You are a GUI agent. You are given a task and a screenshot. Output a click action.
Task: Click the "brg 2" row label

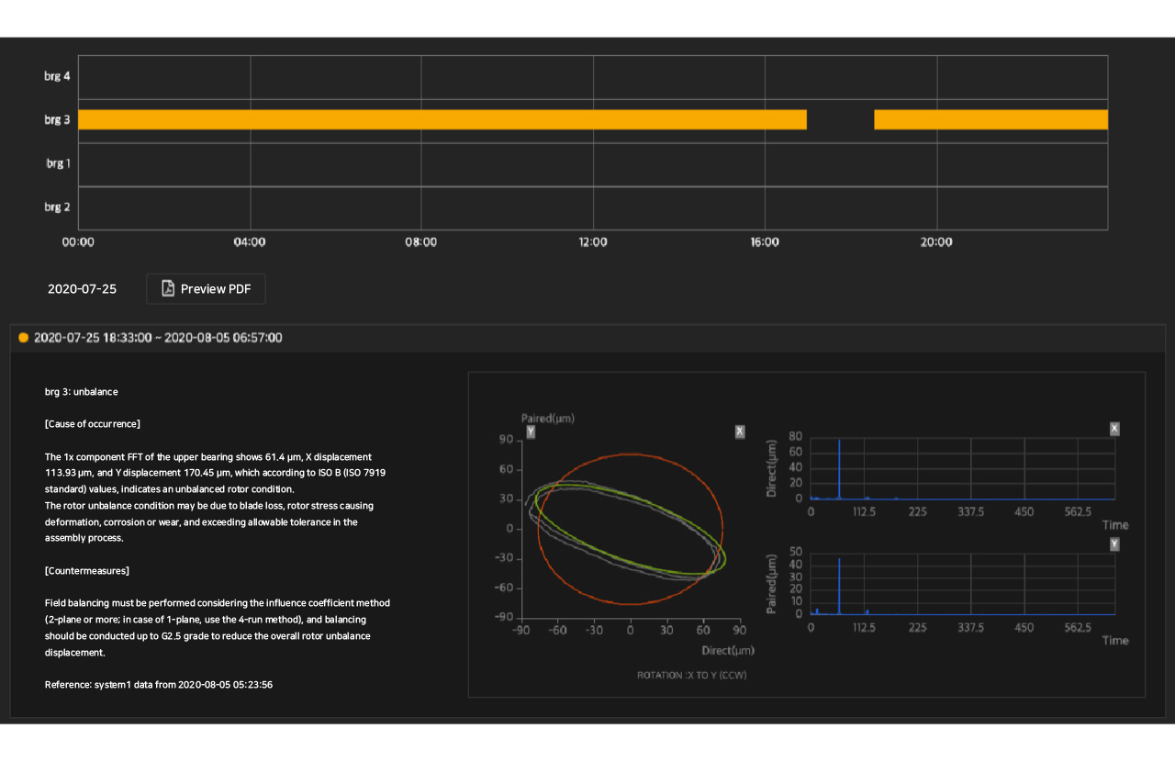[x=58, y=207]
